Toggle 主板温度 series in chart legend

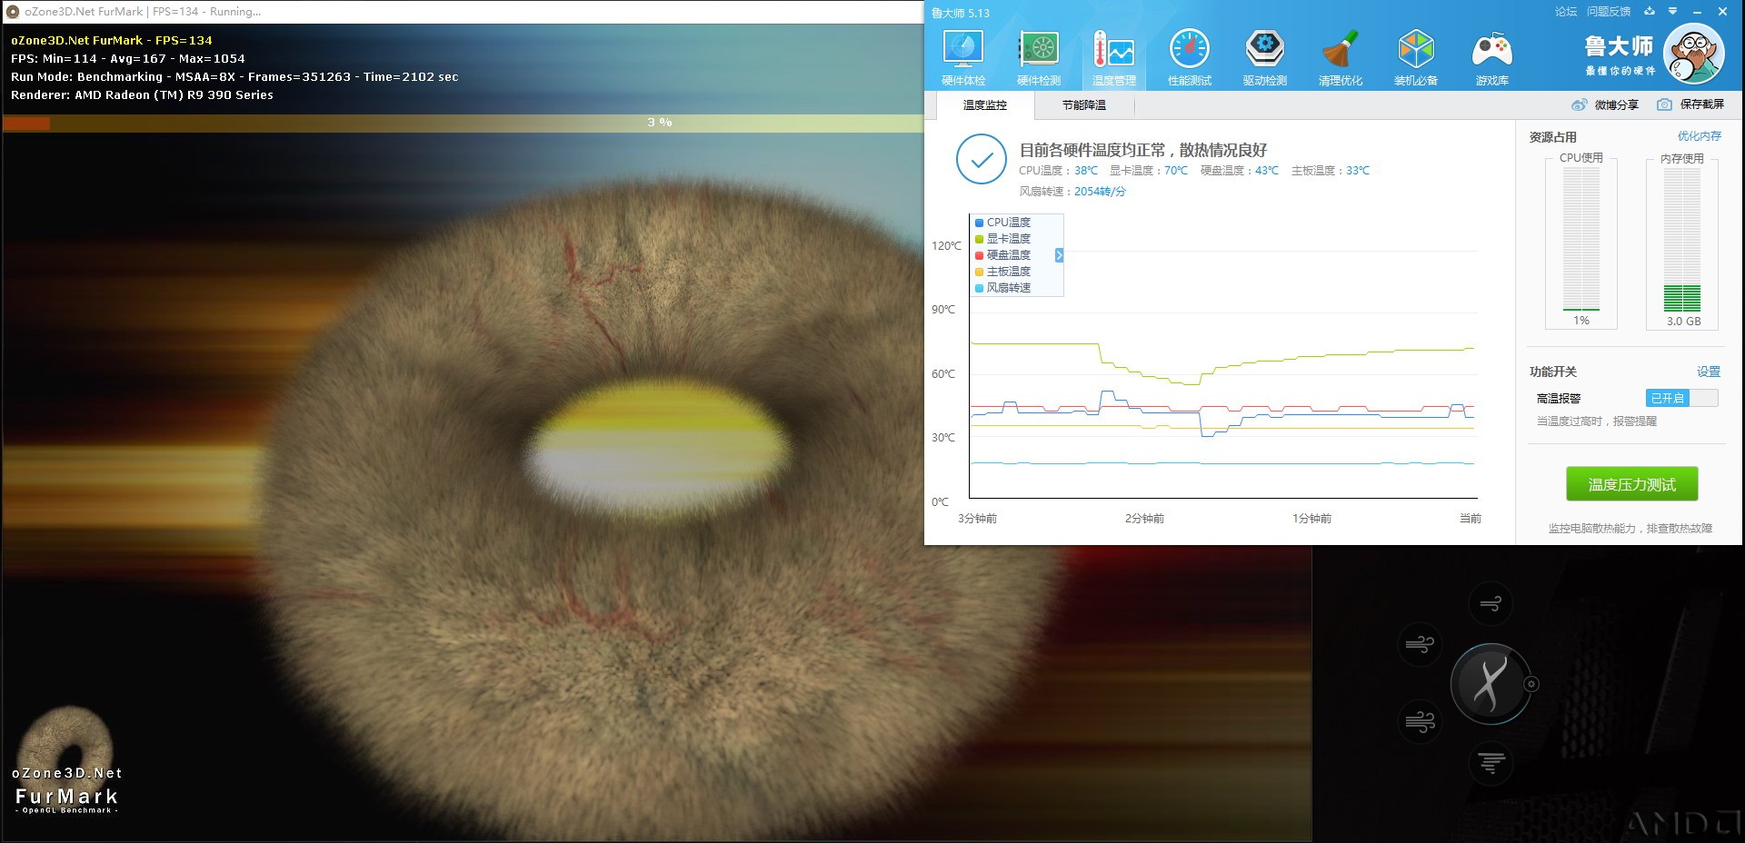[1002, 272]
